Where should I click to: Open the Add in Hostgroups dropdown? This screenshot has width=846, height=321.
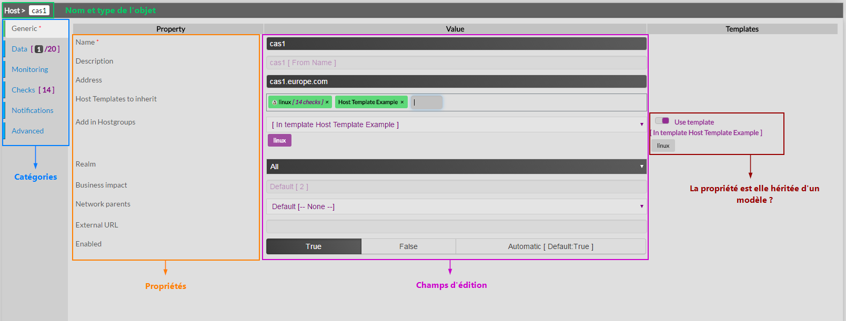pyautogui.click(x=456, y=125)
